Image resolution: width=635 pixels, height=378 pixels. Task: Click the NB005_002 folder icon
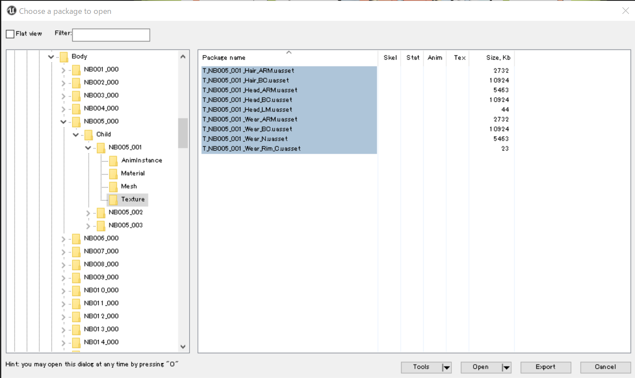(101, 213)
